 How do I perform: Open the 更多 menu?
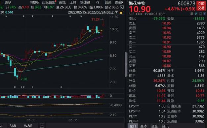[x=8, y=2]
